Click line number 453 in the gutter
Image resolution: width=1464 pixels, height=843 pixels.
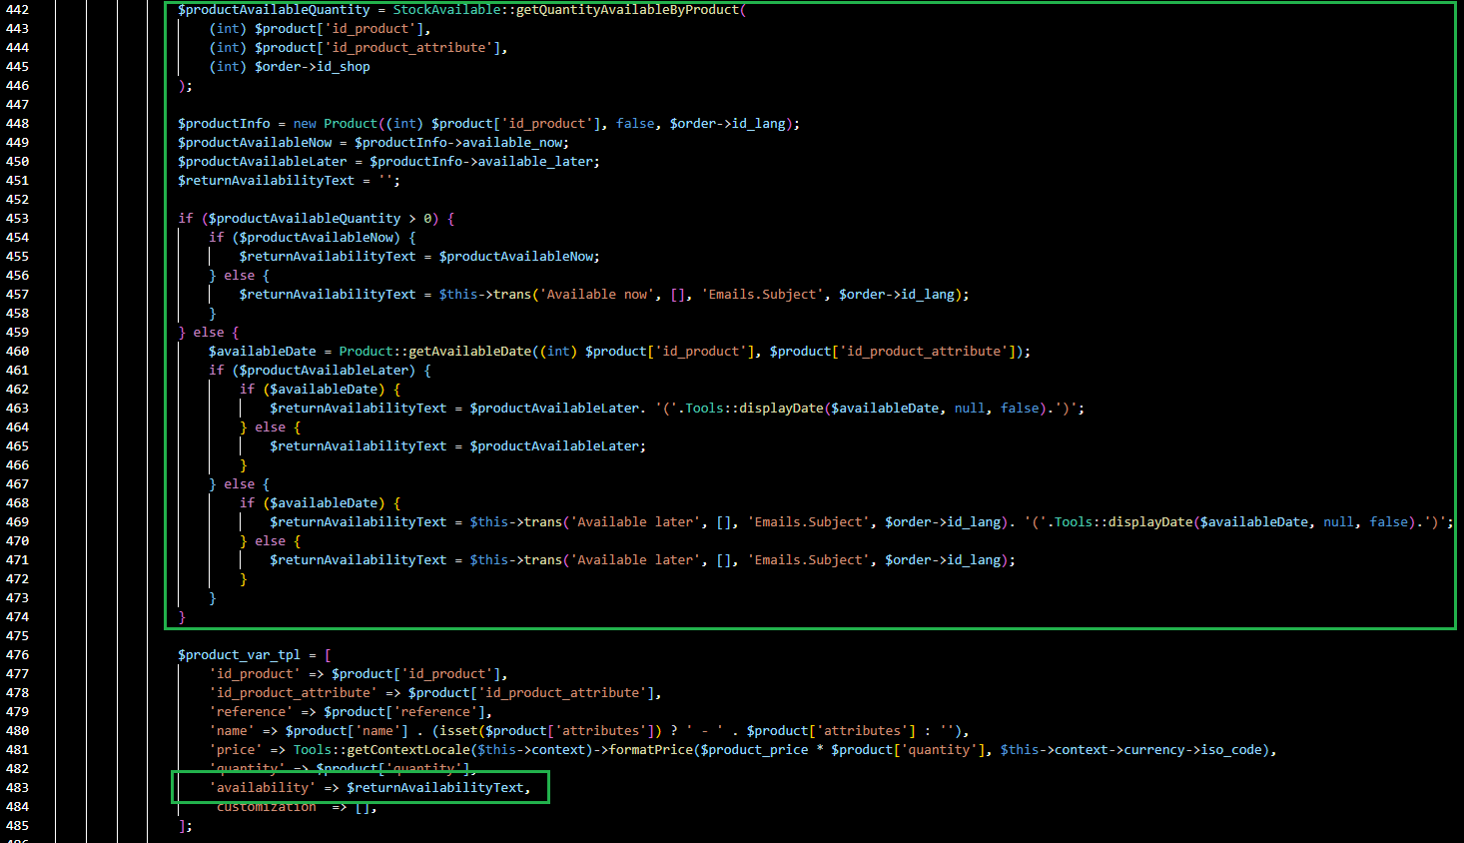(x=18, y=219)
